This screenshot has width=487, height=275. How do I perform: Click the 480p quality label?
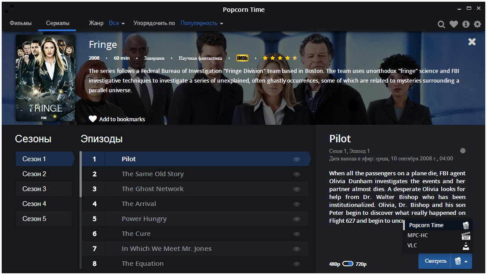click(x=334, y=264)
